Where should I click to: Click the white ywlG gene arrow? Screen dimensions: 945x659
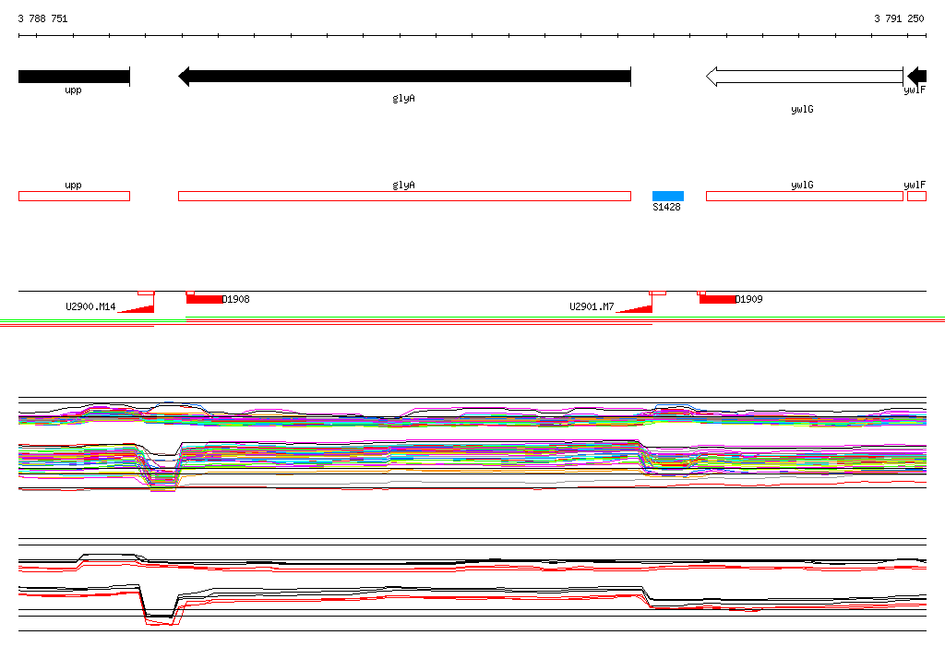click(x=805, y=77)
